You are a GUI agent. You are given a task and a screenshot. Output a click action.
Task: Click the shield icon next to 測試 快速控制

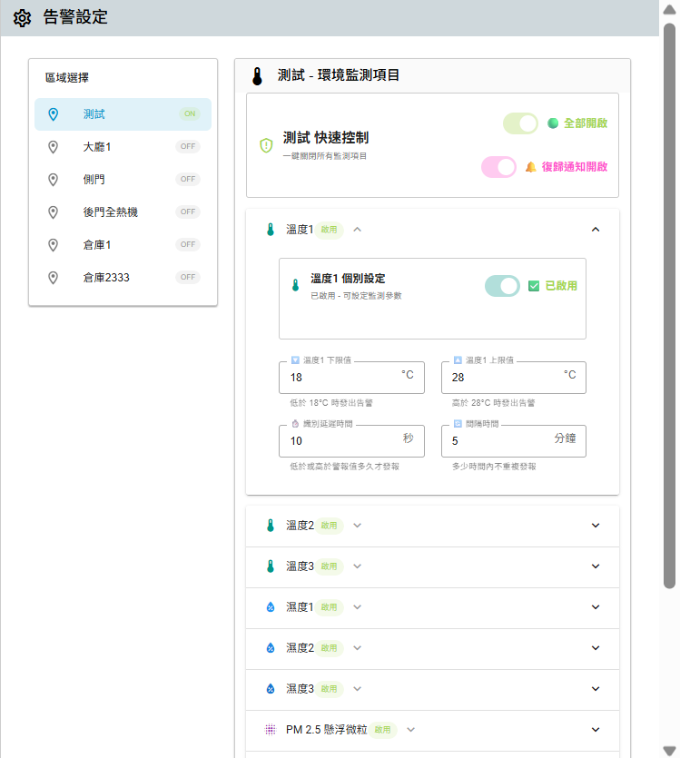266,145
